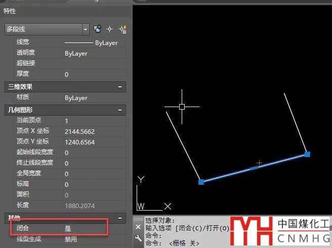332x248 pixels.
Task: Select the 材质 ByLayer value field
Action: click(x=94, y=98)
